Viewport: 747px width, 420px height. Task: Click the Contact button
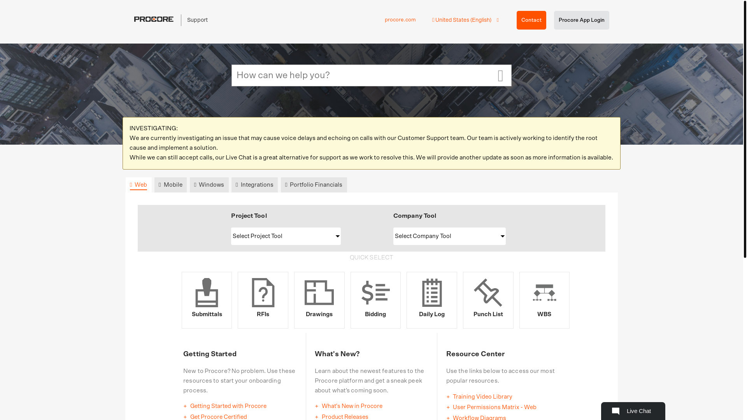point(531,20)
